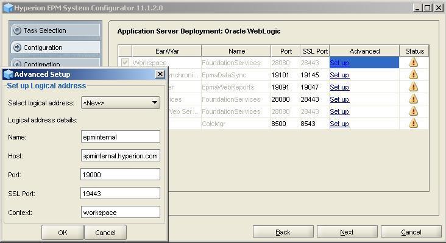This screenshot has width=446, height=243.
Task: Click the CalcMgr name cell
Action: pyautogui.click(x=236, y=124)
